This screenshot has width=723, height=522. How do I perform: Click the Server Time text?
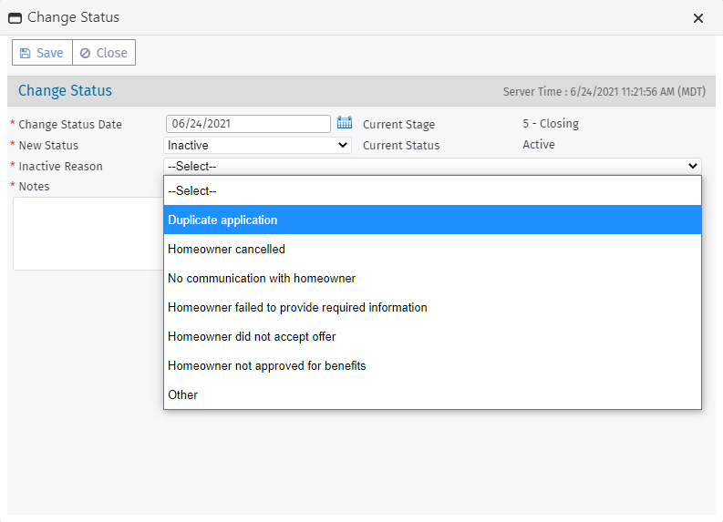604,92
